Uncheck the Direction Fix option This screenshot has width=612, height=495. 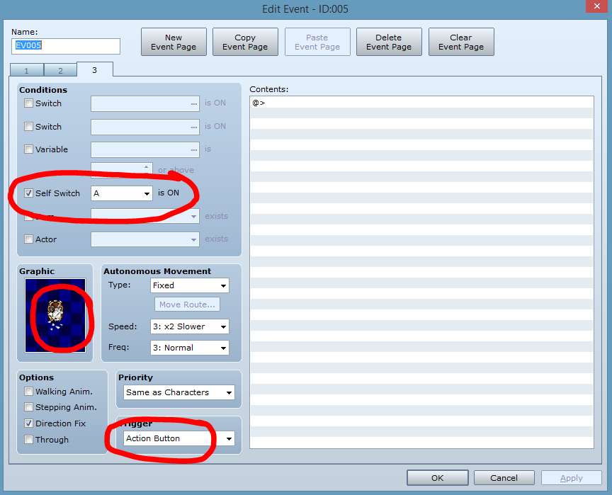pyautogui.click(x=29, y=423)
